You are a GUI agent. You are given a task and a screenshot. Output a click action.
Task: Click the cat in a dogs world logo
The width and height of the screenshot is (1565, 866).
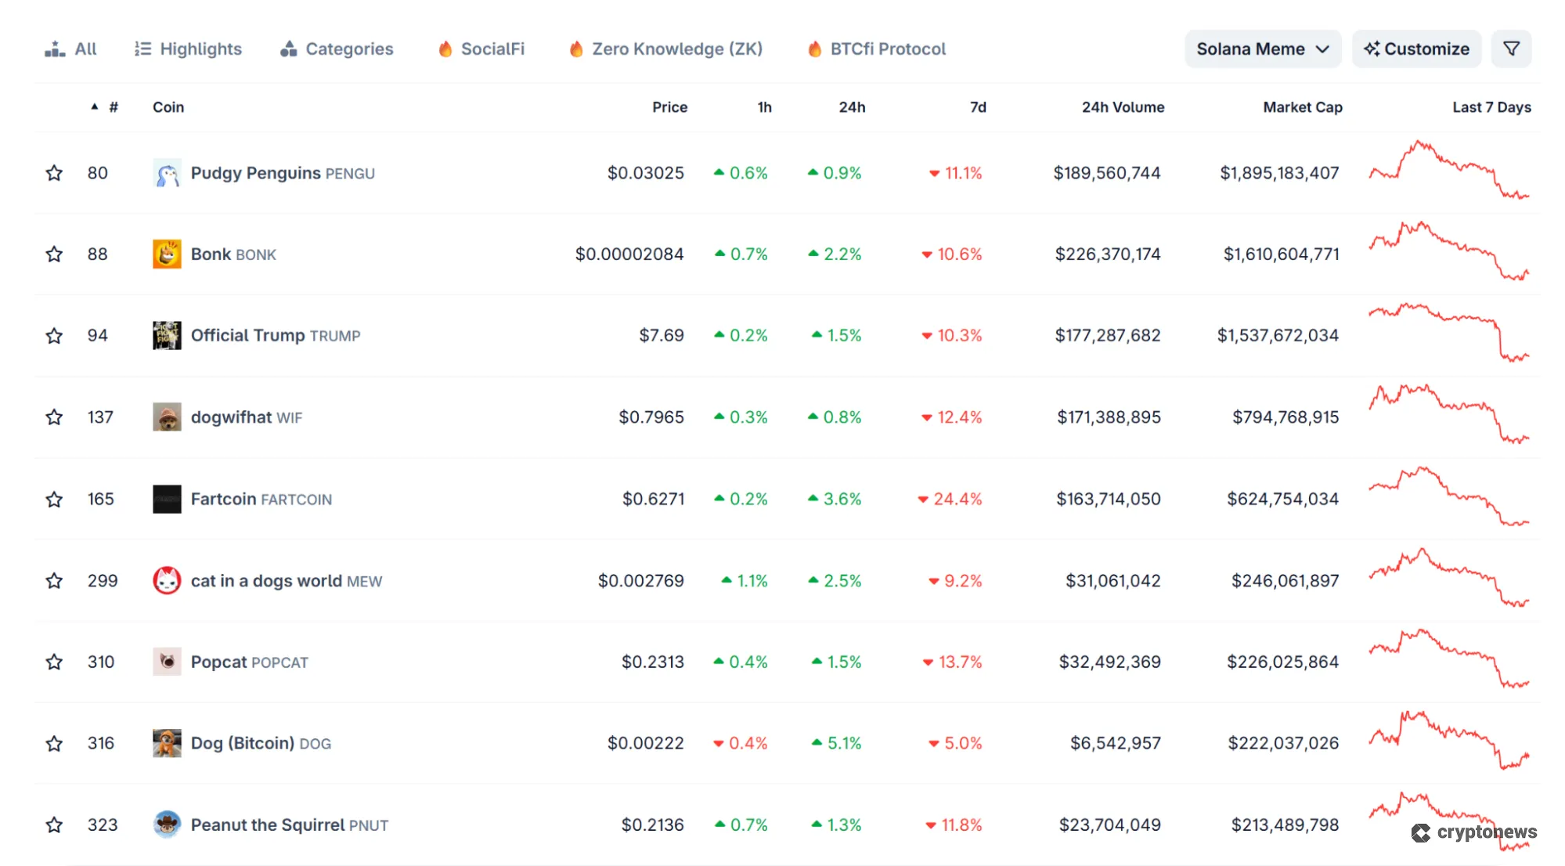[166, 580]
